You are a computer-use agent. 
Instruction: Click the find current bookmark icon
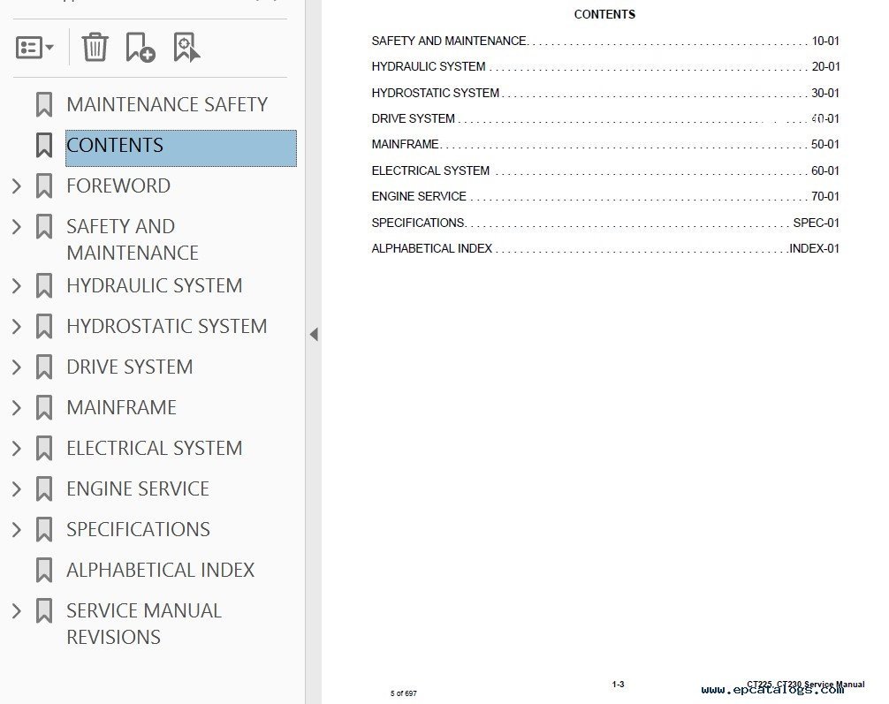[x=186, y=47]
